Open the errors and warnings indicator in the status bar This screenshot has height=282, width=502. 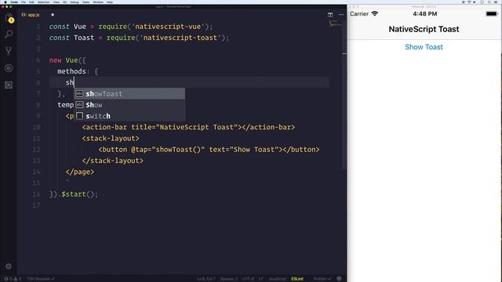(x=13, y=279)
